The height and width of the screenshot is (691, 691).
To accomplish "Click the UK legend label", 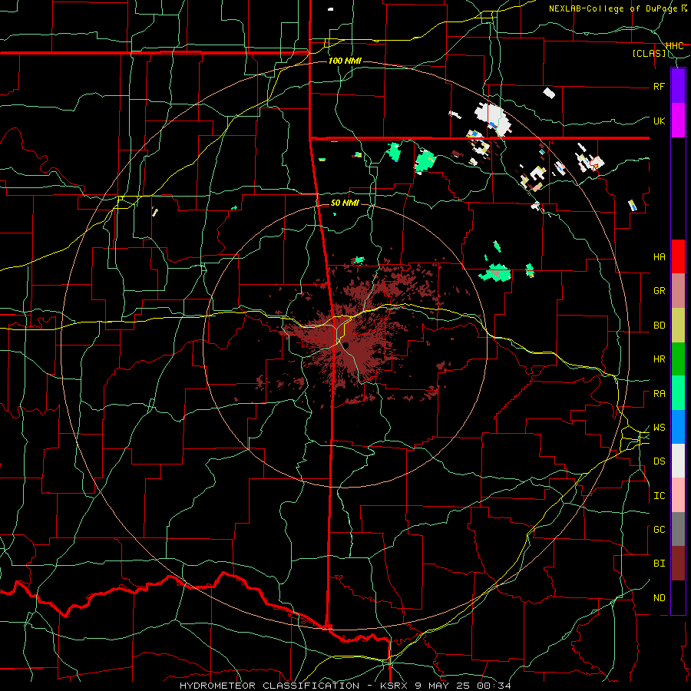I will click(660, 121).
